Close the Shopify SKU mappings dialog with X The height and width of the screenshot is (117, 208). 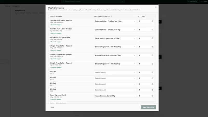pyautogui.click(x=156, y=7)
